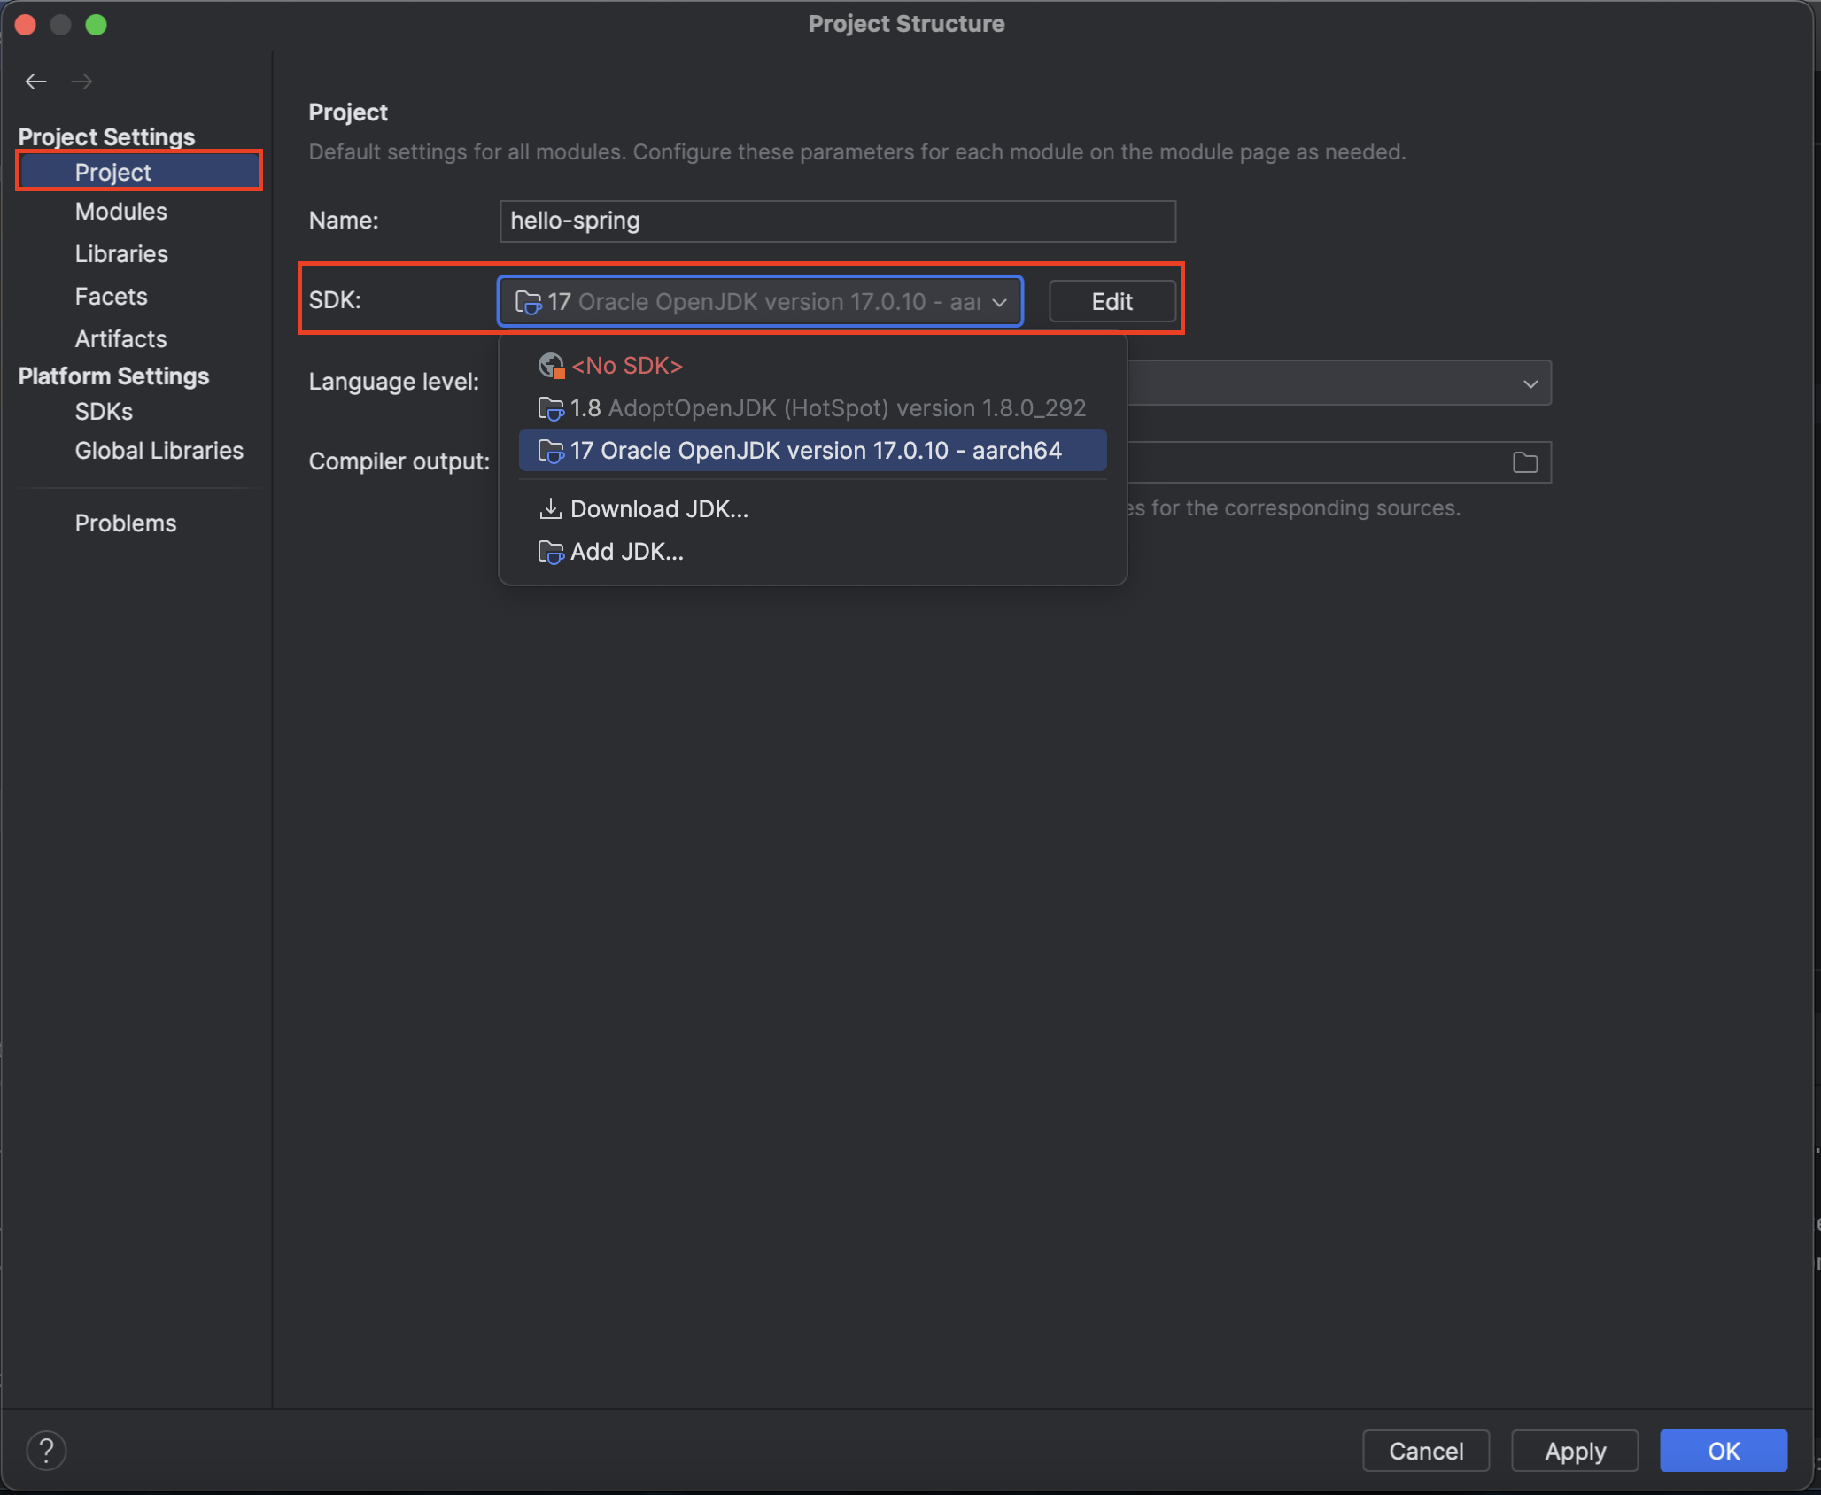Choose the <No SDK> option
Viewport: 1821px width, 1495px height.
(x=626, y=366)
